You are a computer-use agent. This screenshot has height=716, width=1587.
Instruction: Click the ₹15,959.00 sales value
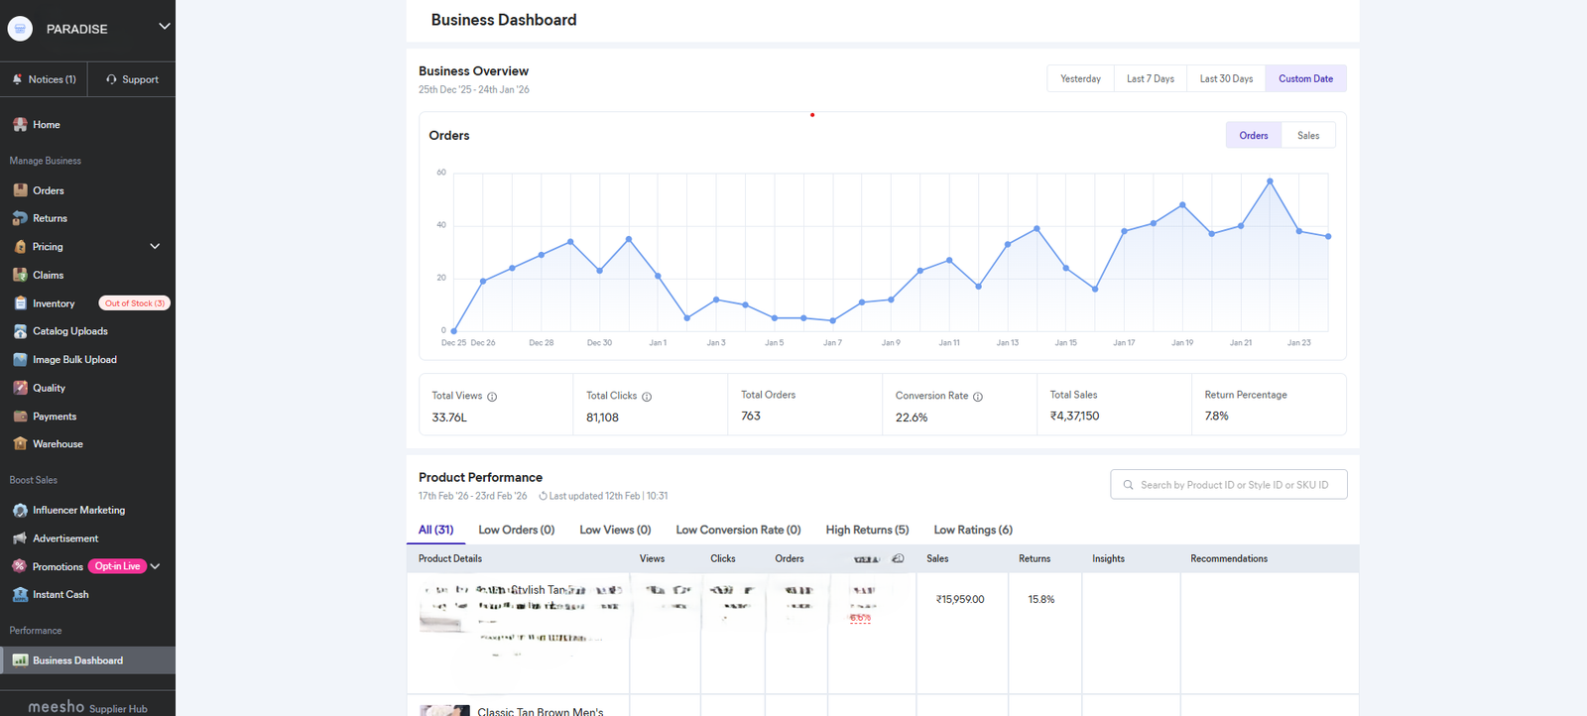pos(960,599)
